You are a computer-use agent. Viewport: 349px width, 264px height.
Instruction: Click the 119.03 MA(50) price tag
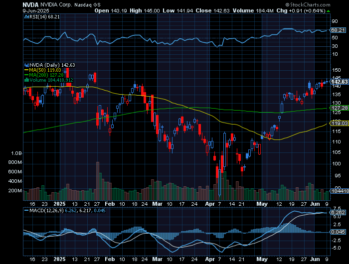click(x=339, y=123)
